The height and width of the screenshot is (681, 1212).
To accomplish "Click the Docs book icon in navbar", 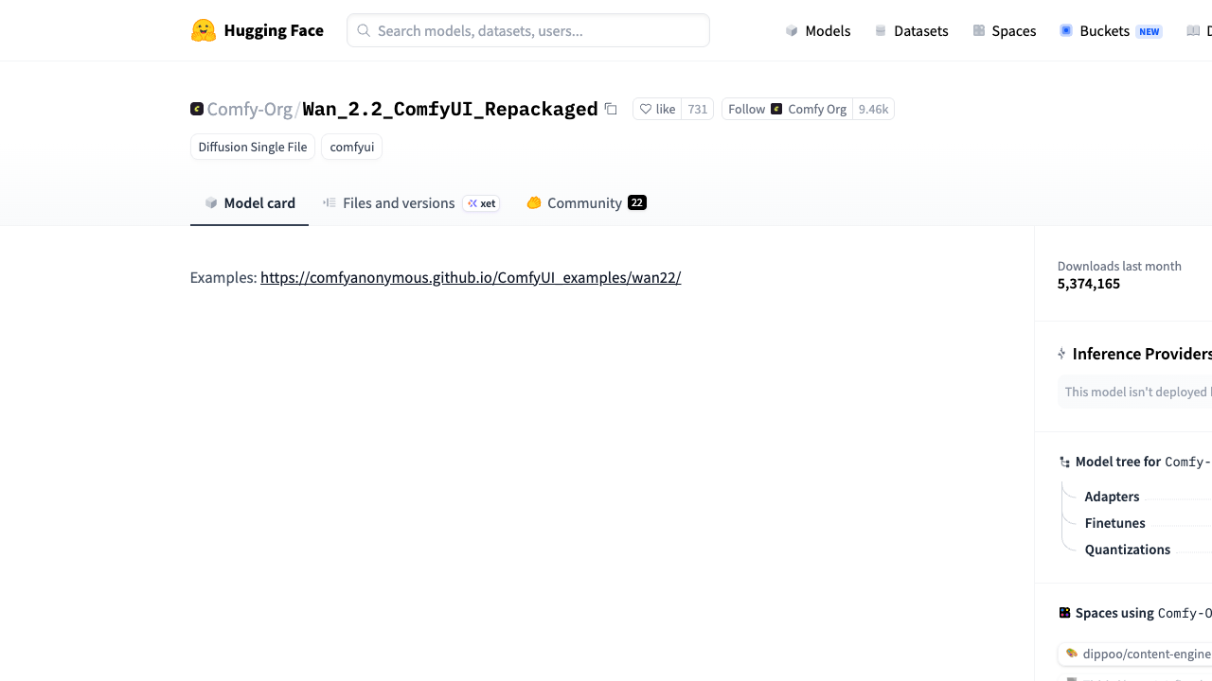I will (1193, 30).
